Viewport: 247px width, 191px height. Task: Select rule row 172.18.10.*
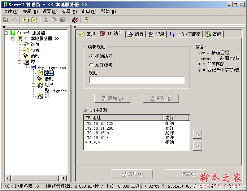click(136, 138)
